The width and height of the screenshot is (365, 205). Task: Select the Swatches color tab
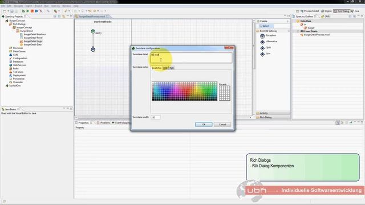(x=157, y=68)
